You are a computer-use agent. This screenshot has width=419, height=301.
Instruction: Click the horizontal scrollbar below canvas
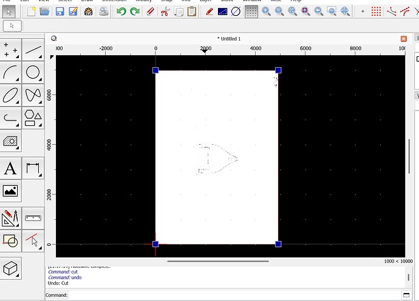(x=218, y=261)
